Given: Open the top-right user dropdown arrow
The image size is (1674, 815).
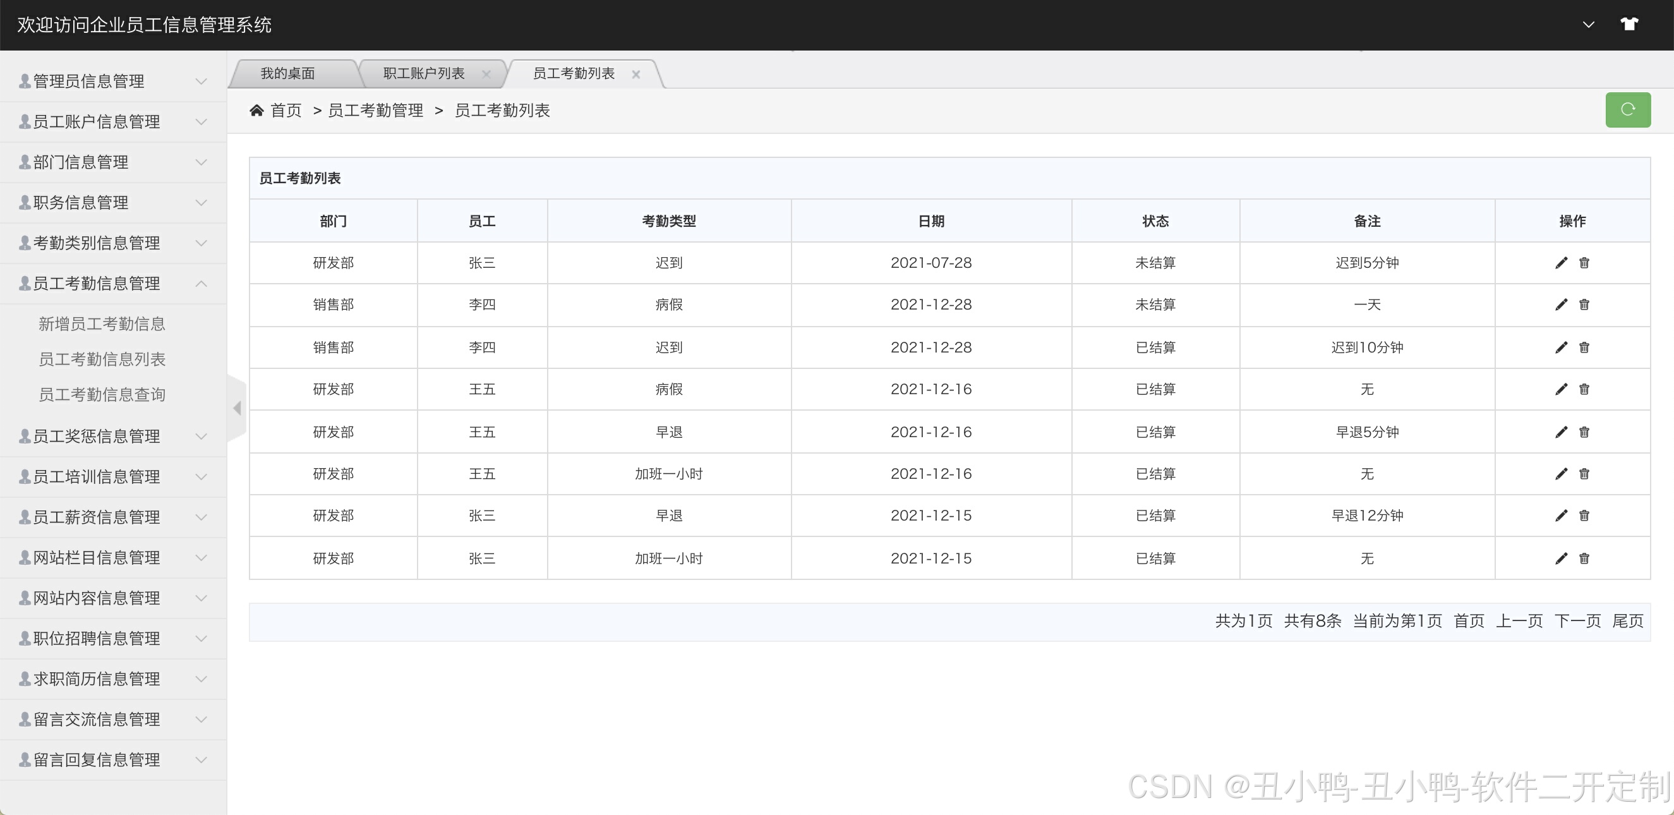Looking at the screenshot, I should pyautogui.click(x=1588, y=25).
